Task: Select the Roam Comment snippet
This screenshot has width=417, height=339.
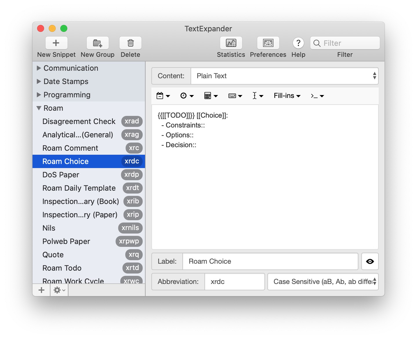Action: pos(89,148)
